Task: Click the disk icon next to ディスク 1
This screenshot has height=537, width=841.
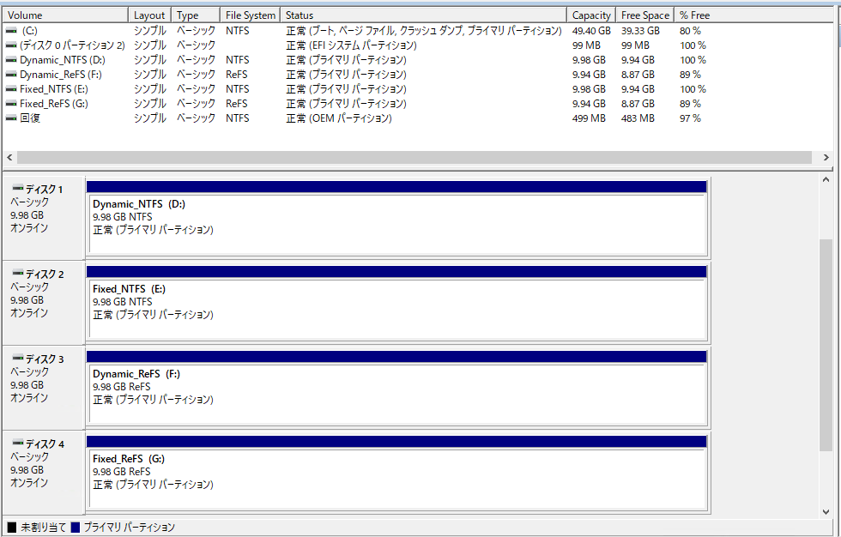Action: 18,188
